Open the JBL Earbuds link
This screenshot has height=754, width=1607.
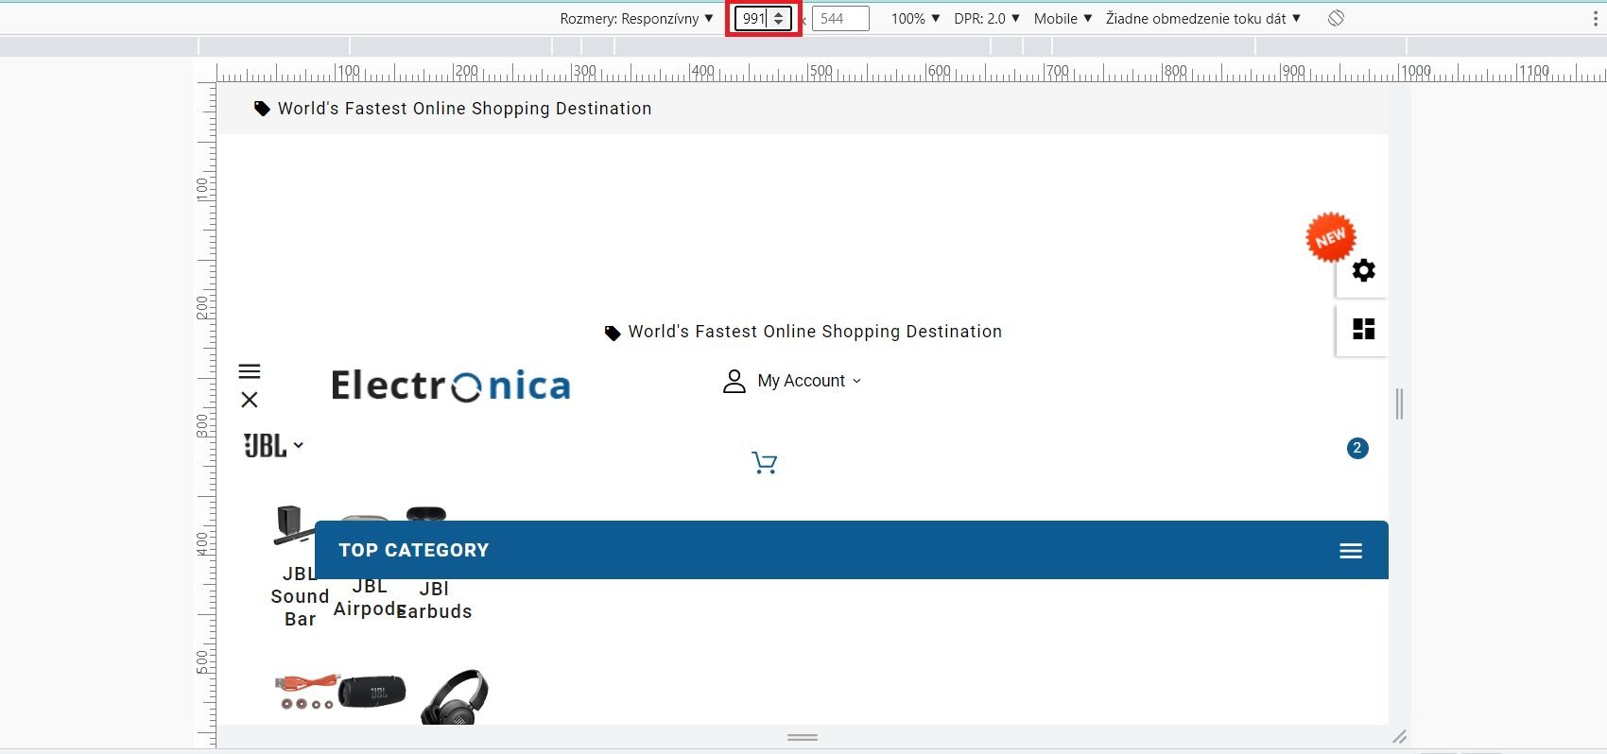(x=434, y=600)
